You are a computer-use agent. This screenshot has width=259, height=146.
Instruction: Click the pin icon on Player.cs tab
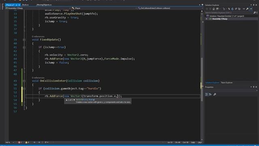(x=16, y=5)
